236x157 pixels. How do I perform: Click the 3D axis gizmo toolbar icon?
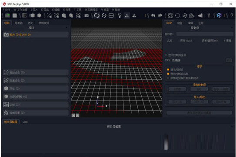[185, 16]
